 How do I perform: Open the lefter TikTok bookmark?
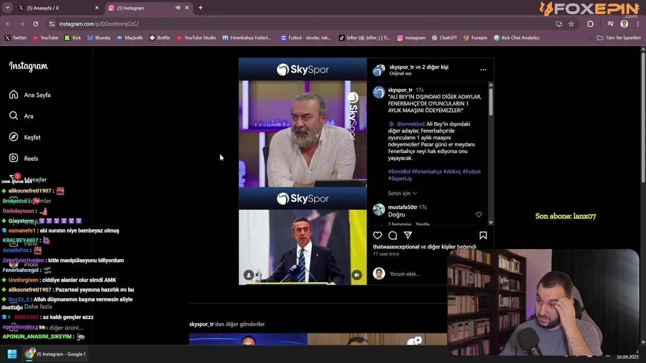coord(364,38)
